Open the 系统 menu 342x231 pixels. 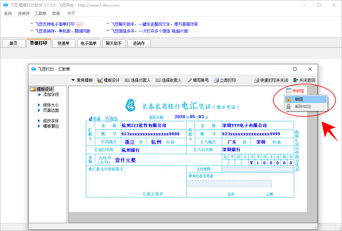[x=8, y=13]
